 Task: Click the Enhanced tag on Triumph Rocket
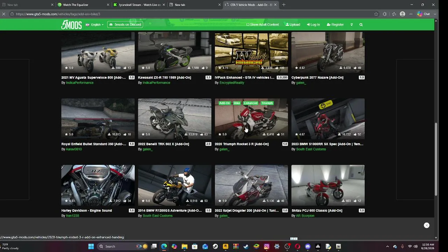tap(251, 103)
